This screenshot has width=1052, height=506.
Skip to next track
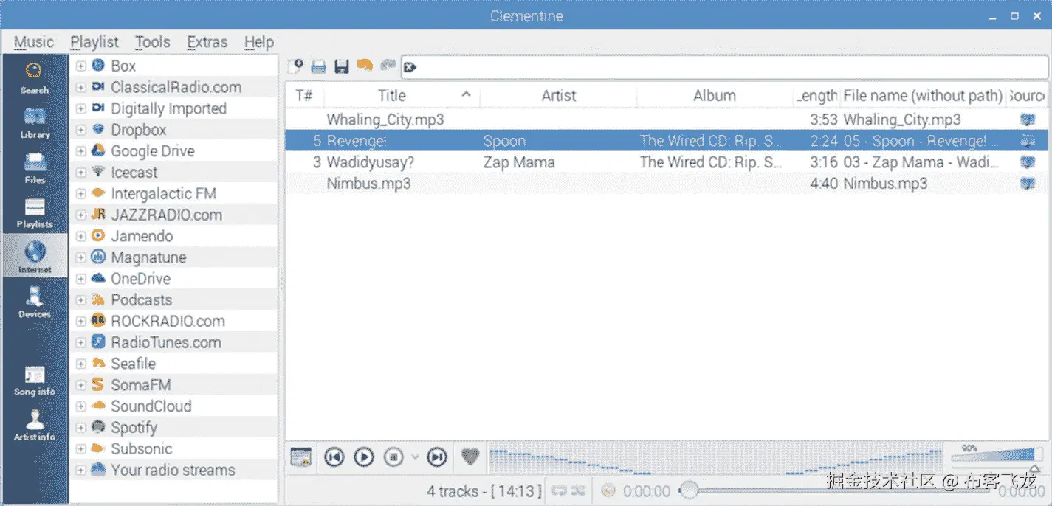[437, 457]
